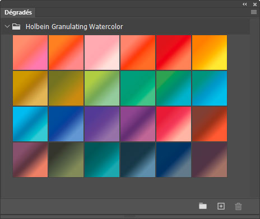Delete the gradient with the trash icon
Screen dimensions: 260x219
pyautogui.click(x=238, y=206)
